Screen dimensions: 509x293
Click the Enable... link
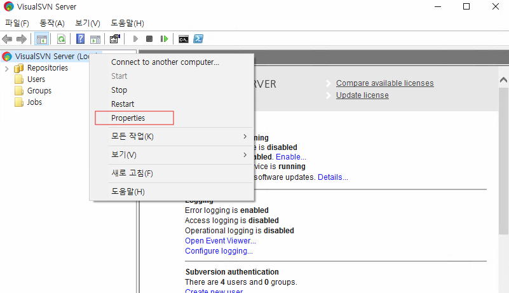(x=291, y=157)
